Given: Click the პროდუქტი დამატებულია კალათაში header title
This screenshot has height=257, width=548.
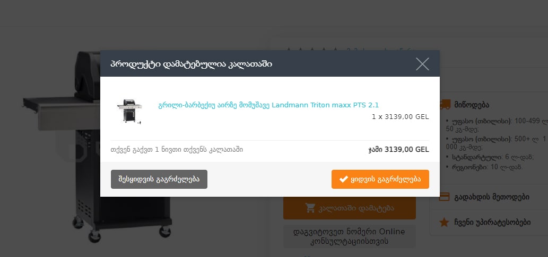Looking at the screenshot, I should tap(192, 64).
